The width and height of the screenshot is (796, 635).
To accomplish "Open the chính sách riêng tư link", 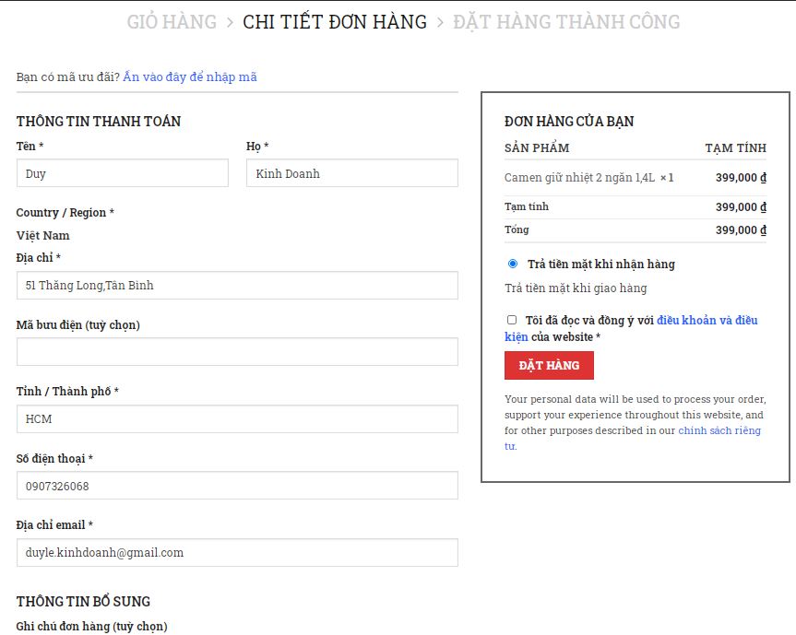I will click(633, 438).
